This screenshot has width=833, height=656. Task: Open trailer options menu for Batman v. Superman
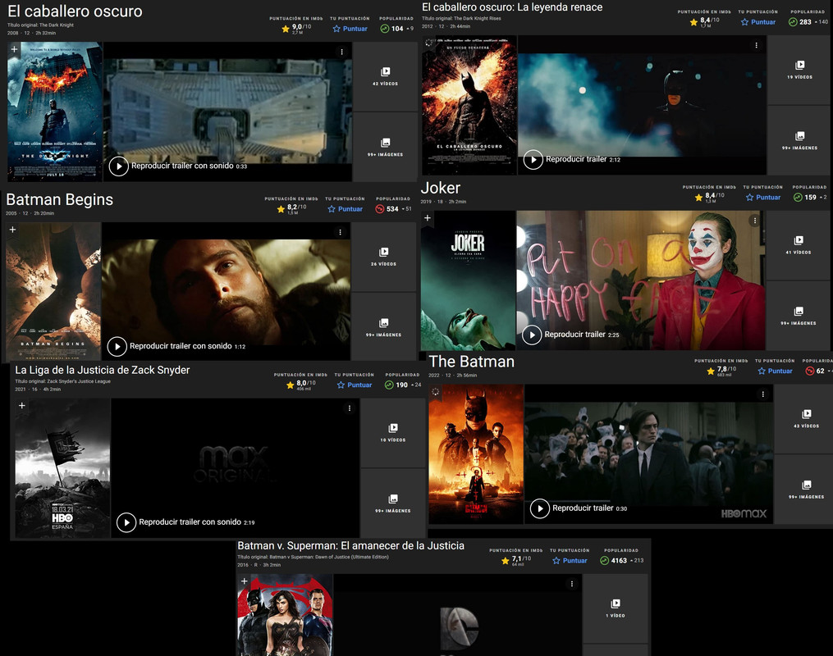pyautogui.click(x=572, y=584)
